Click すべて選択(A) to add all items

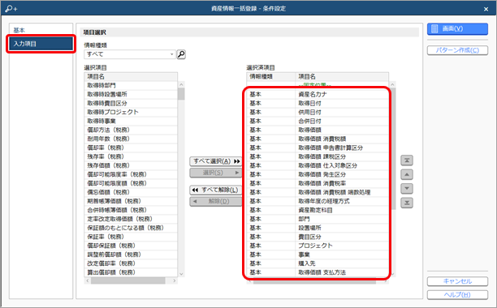tap(216, 161)
